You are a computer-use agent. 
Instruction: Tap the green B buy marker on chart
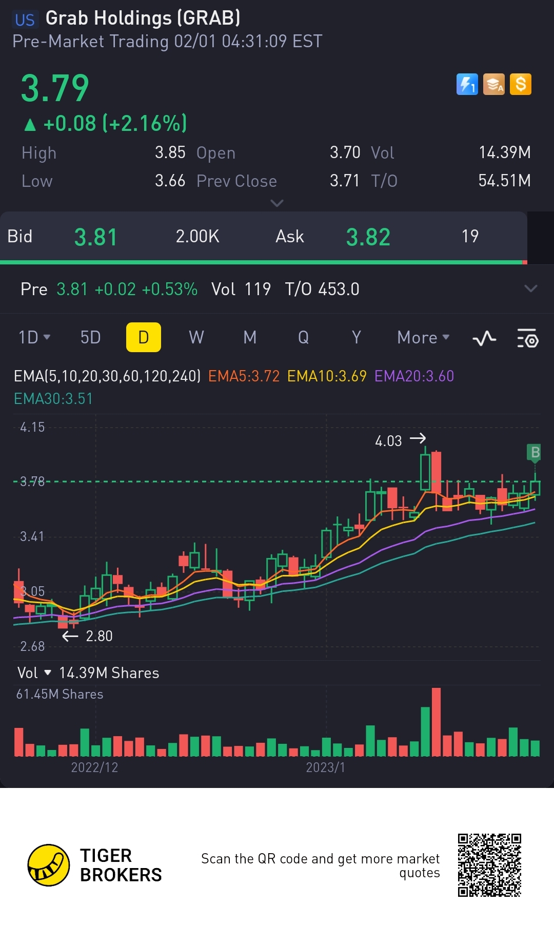click(x=535, y=453)
